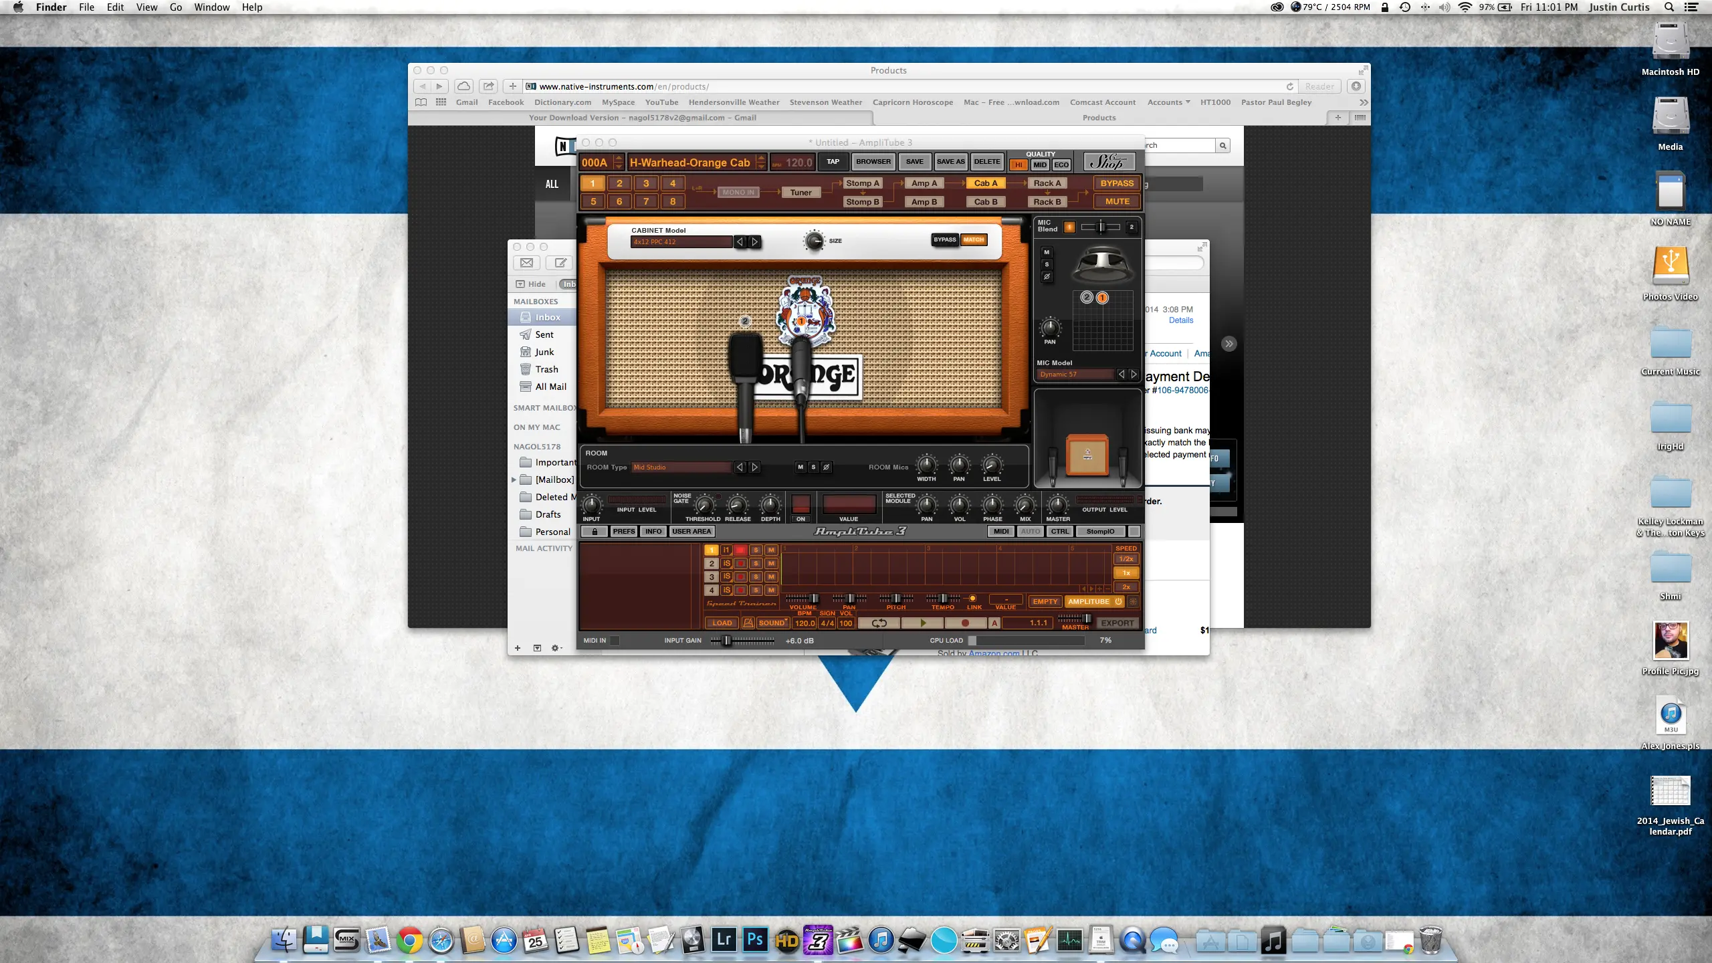Select previous cabinet model arrow

[740, 241]
